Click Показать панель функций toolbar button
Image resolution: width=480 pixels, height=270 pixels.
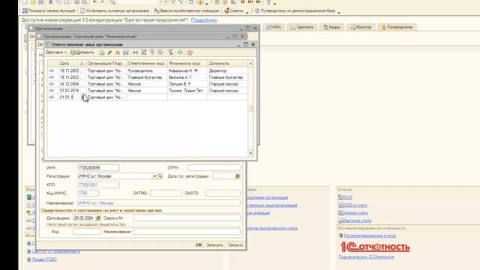(49, 10)
